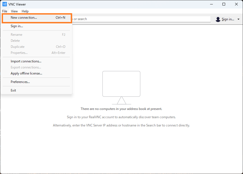Click the VNC Viewer logo icon in title bar
243x174 pixels.
(5, 4)
